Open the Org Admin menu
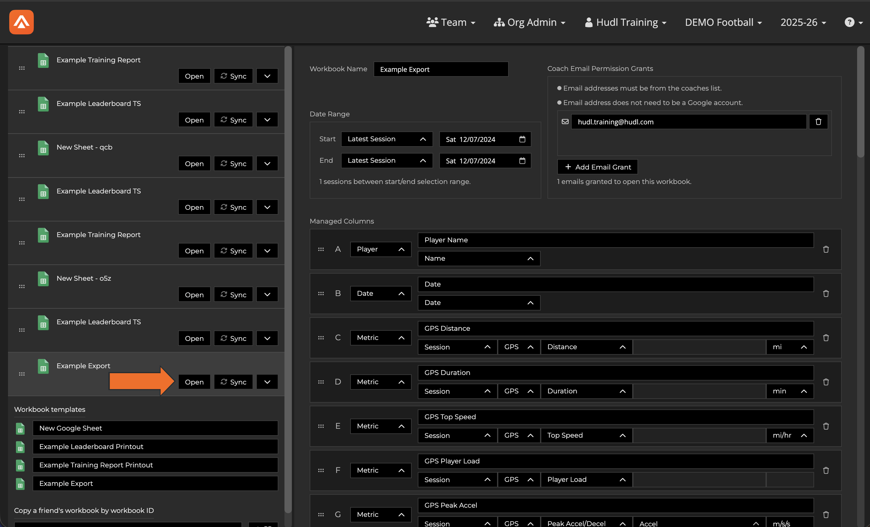The height and width of the screenshot is (527, 870). (529, 22)
